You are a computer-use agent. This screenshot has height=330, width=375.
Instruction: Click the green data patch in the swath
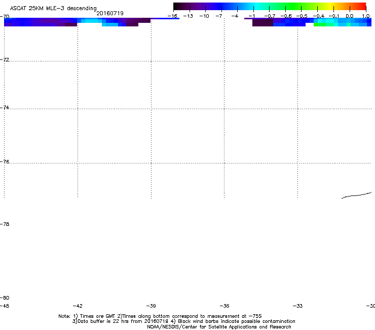[323, 25]
